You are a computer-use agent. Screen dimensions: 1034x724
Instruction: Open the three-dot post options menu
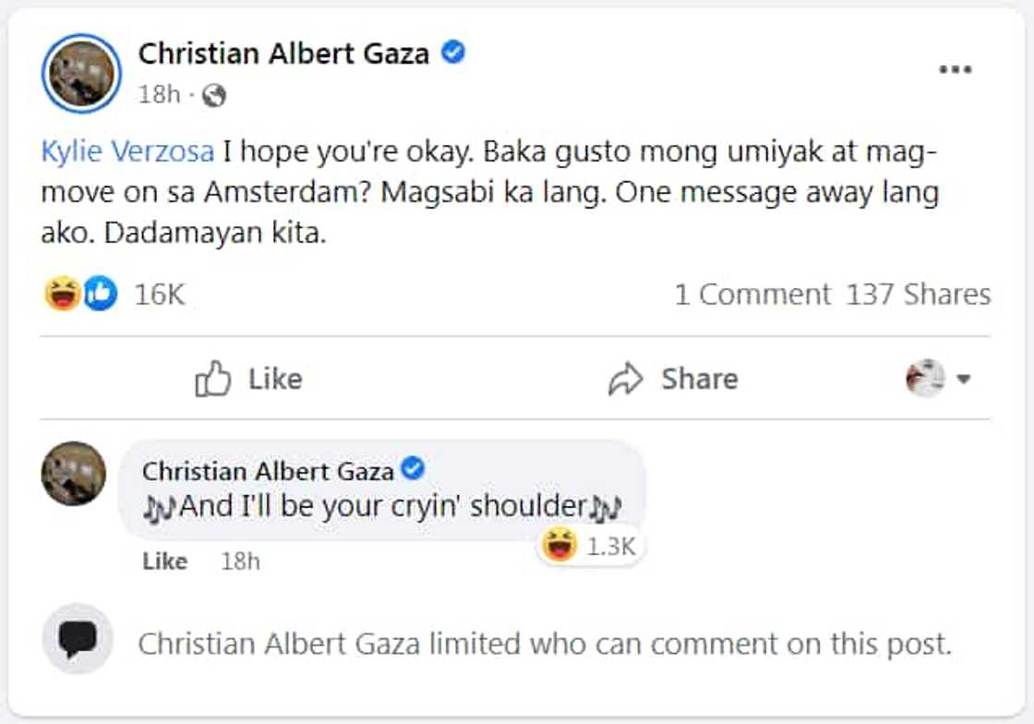coord(955,70)
